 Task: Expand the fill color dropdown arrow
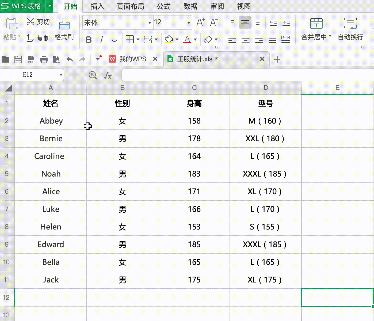pyautogui.click(x=177, y=40)
